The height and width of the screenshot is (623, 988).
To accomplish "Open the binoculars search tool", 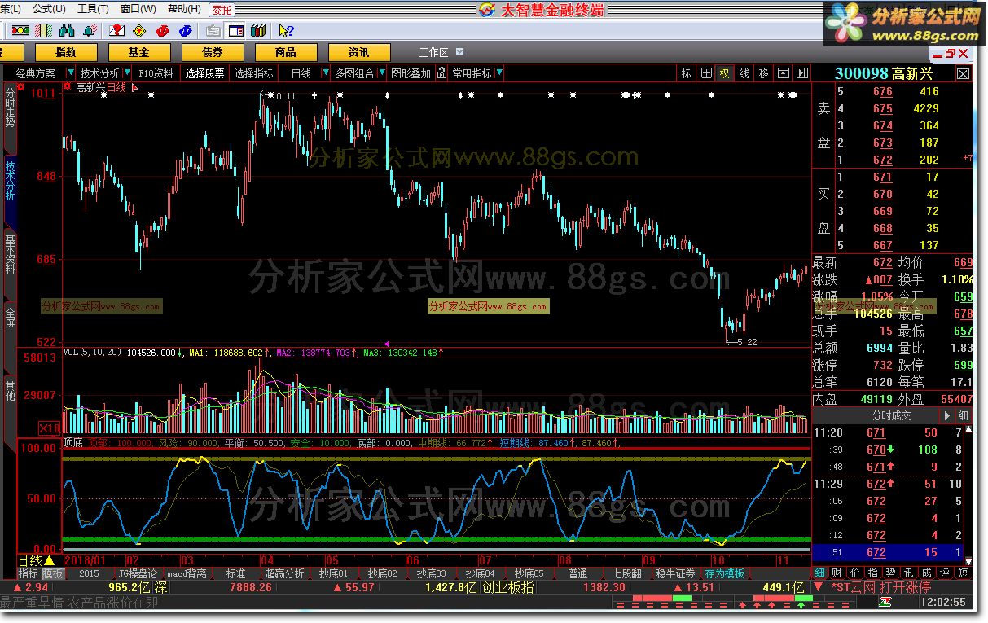I will click(x=67, y=30).
